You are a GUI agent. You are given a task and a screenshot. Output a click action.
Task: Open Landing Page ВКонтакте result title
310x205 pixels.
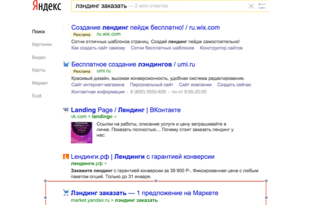[x=126, y=110]
